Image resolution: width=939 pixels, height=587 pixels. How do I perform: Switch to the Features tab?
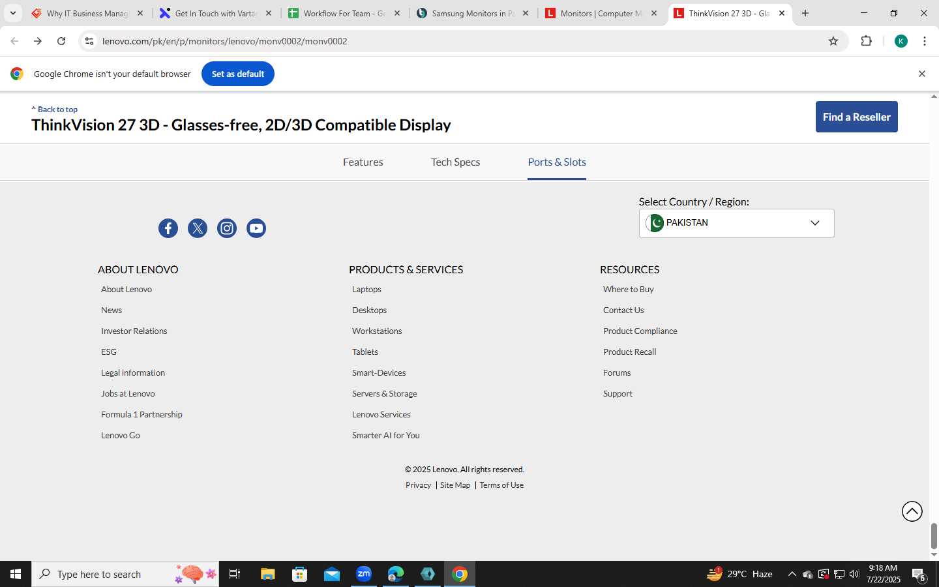[363, 162]
